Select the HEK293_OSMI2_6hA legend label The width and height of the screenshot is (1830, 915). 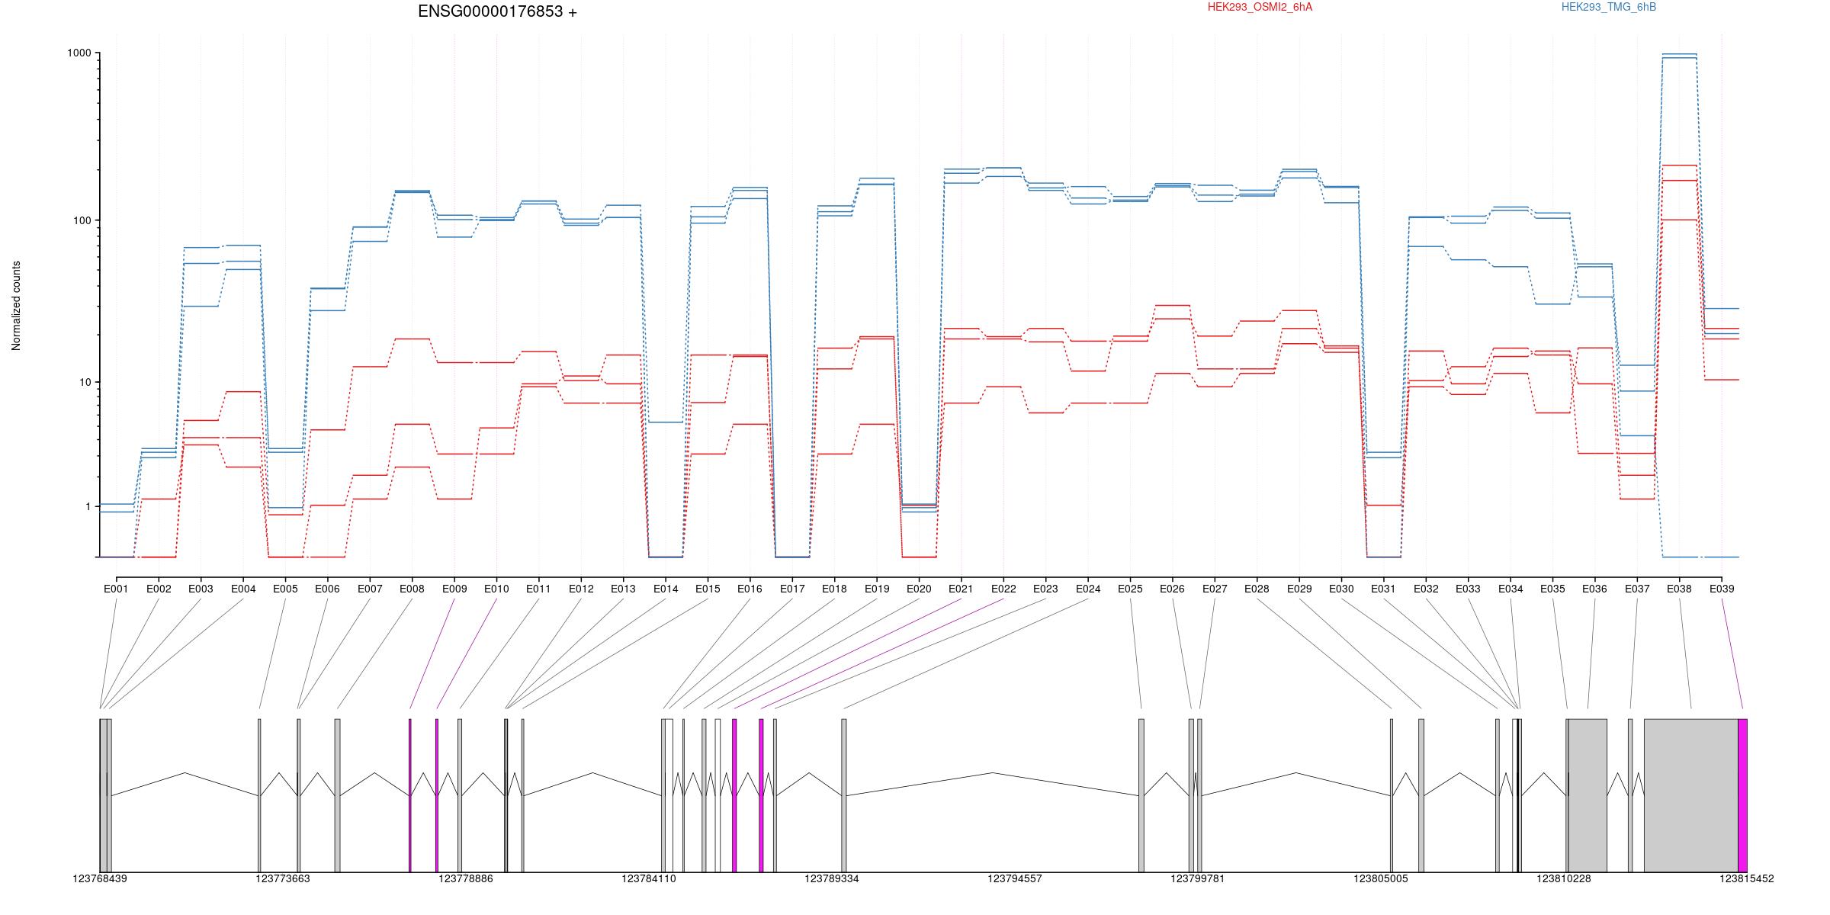point(1260,7)
